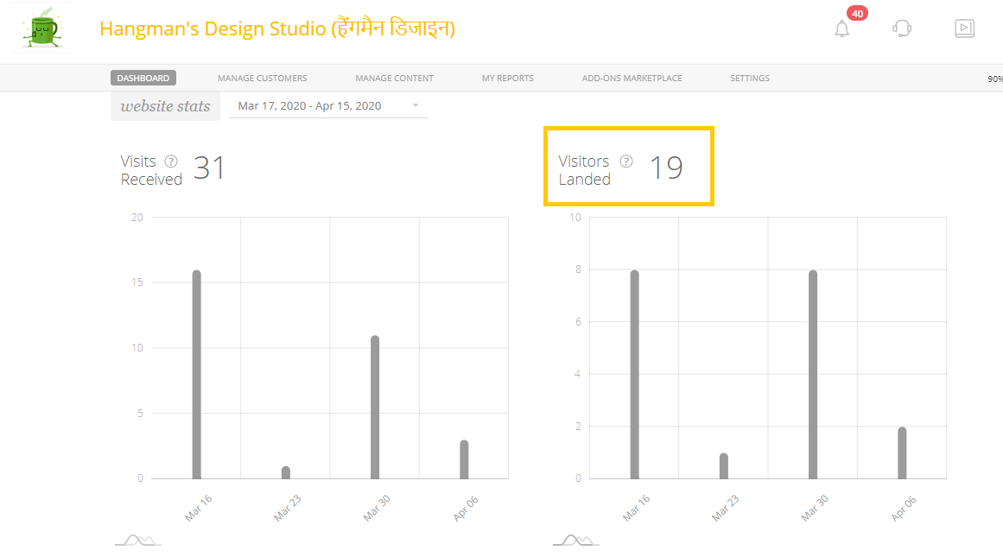The height and width of the screenshot is (557, 1003).
Task: Click the green coffee mug logo
Action: click(x=42, y=28)
